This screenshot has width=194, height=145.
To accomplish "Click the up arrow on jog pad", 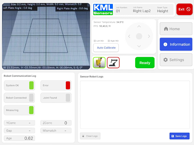I will pos(139,26).
